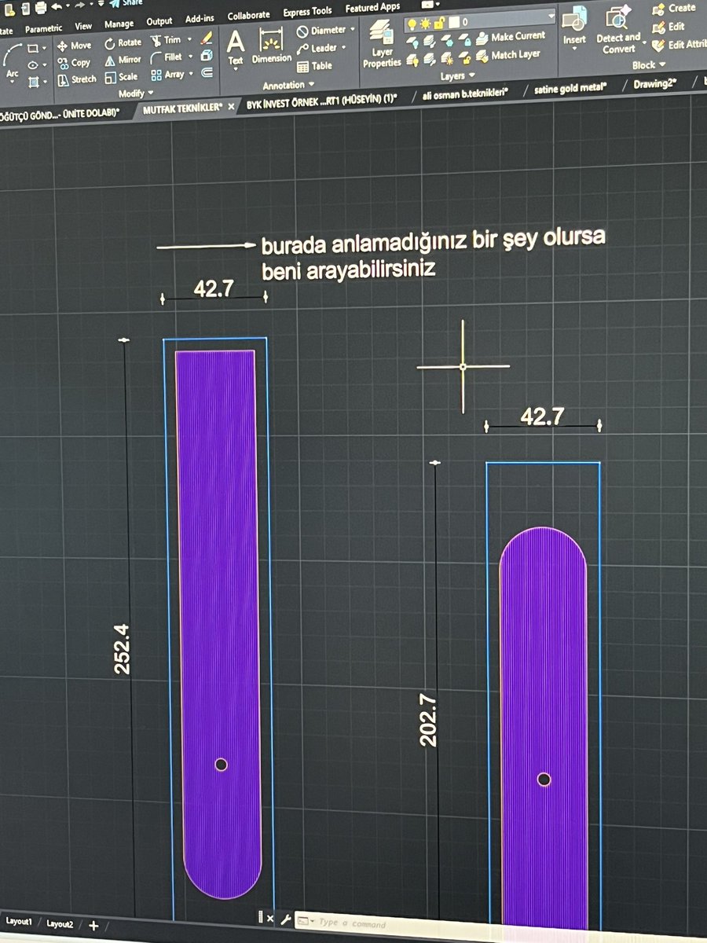Toggle layer lock padlock in layer dropdown
This screenshot has width=707, height=943.
tap(440, 22)
